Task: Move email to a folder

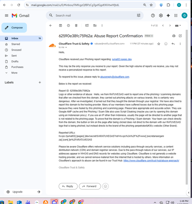Action: pos(95,25)
